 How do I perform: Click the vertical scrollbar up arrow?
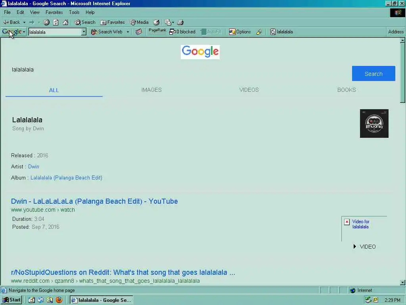pos(402,40)
